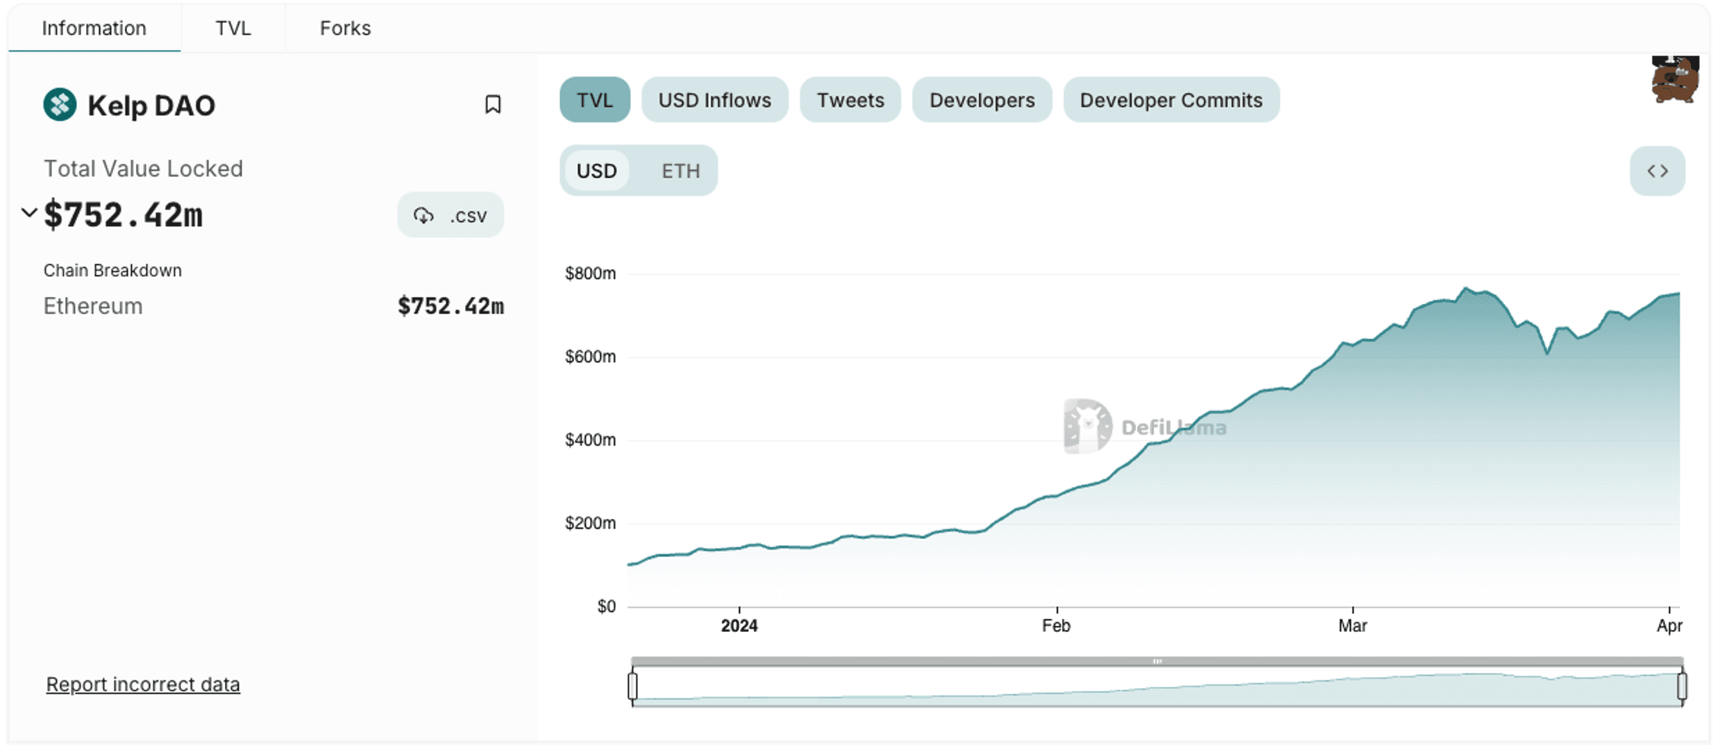Click the $200m y-axis label
1713x745 pixels.
click(x=590, y=523)
